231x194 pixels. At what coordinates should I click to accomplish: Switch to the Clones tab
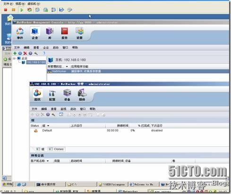click(x=57, y=149)
